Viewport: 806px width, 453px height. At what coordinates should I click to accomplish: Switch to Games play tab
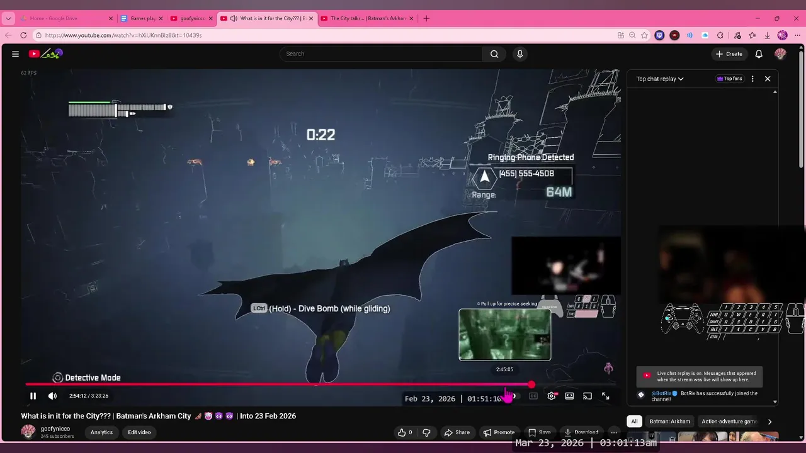click(141, 18)
